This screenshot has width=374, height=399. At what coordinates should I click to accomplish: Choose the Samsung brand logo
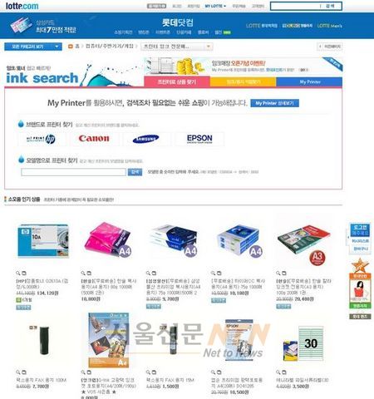[145, 139]
